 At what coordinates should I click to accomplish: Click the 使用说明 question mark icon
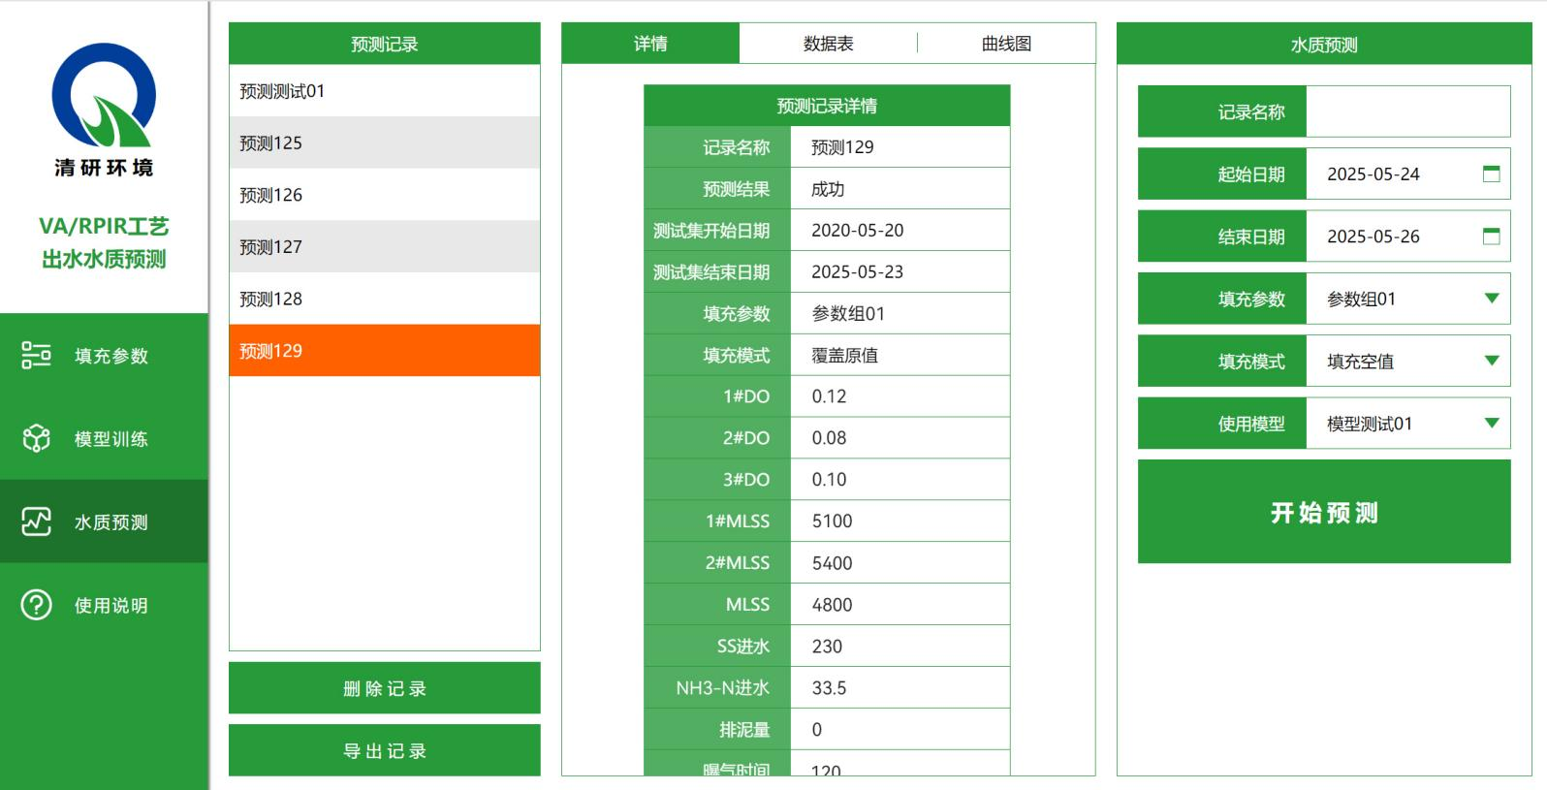[36, 606]
